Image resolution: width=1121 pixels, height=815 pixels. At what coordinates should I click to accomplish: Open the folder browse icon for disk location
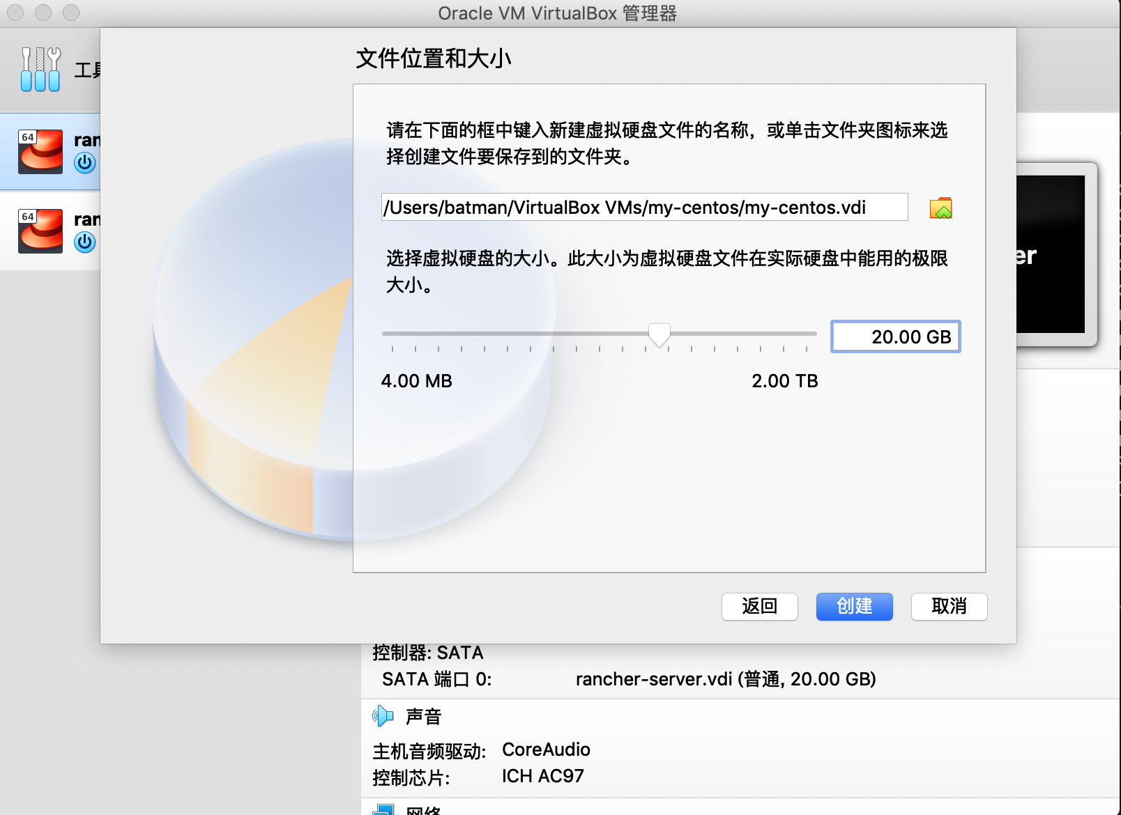(940, 208)
